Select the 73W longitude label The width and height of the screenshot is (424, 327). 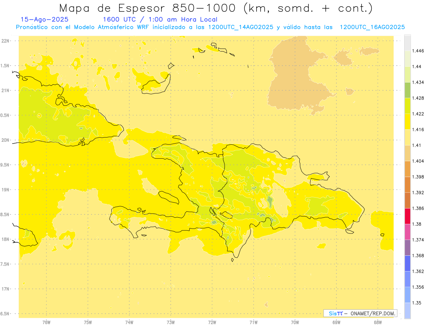tap(171, 322)
